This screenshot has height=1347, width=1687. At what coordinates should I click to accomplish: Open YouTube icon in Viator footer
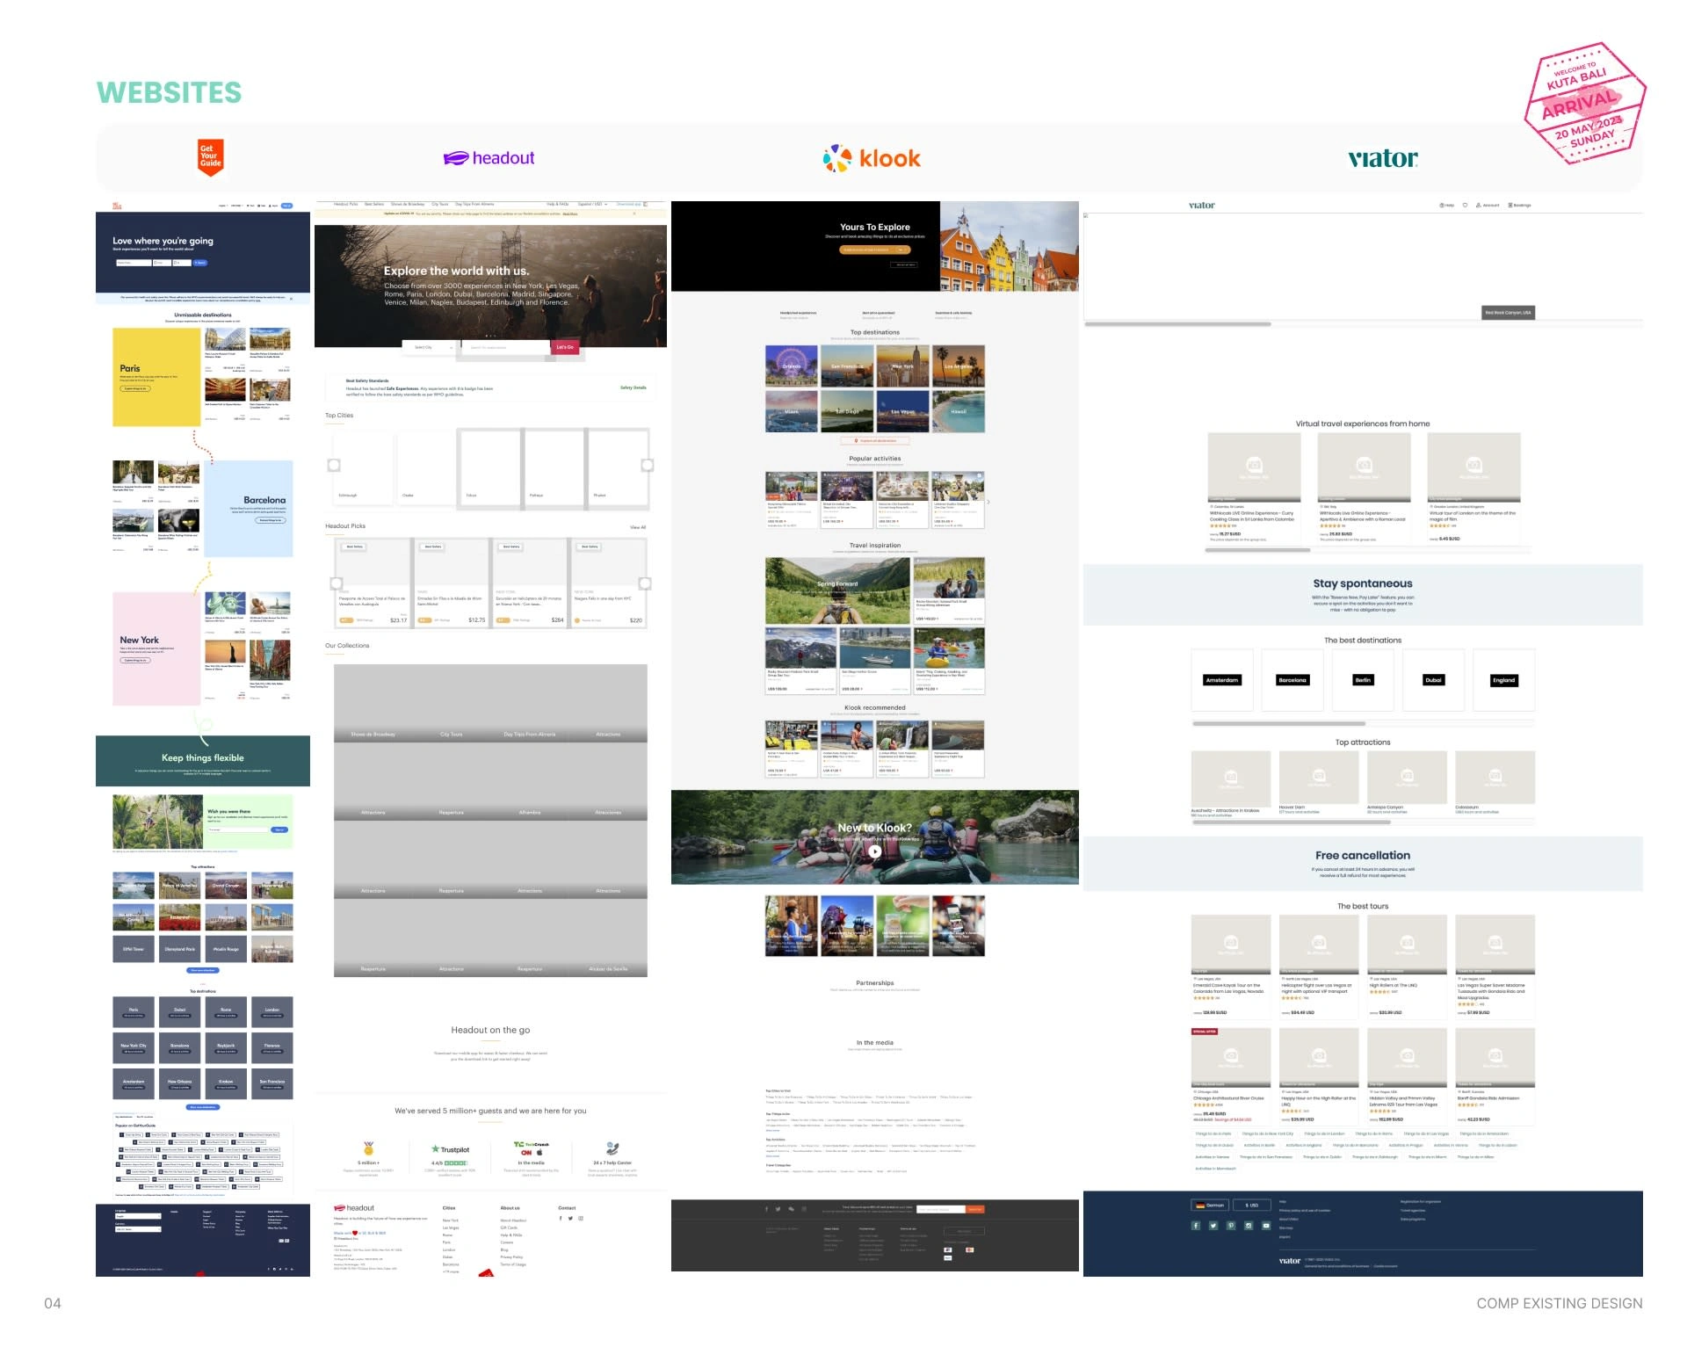(1266, 1226)
